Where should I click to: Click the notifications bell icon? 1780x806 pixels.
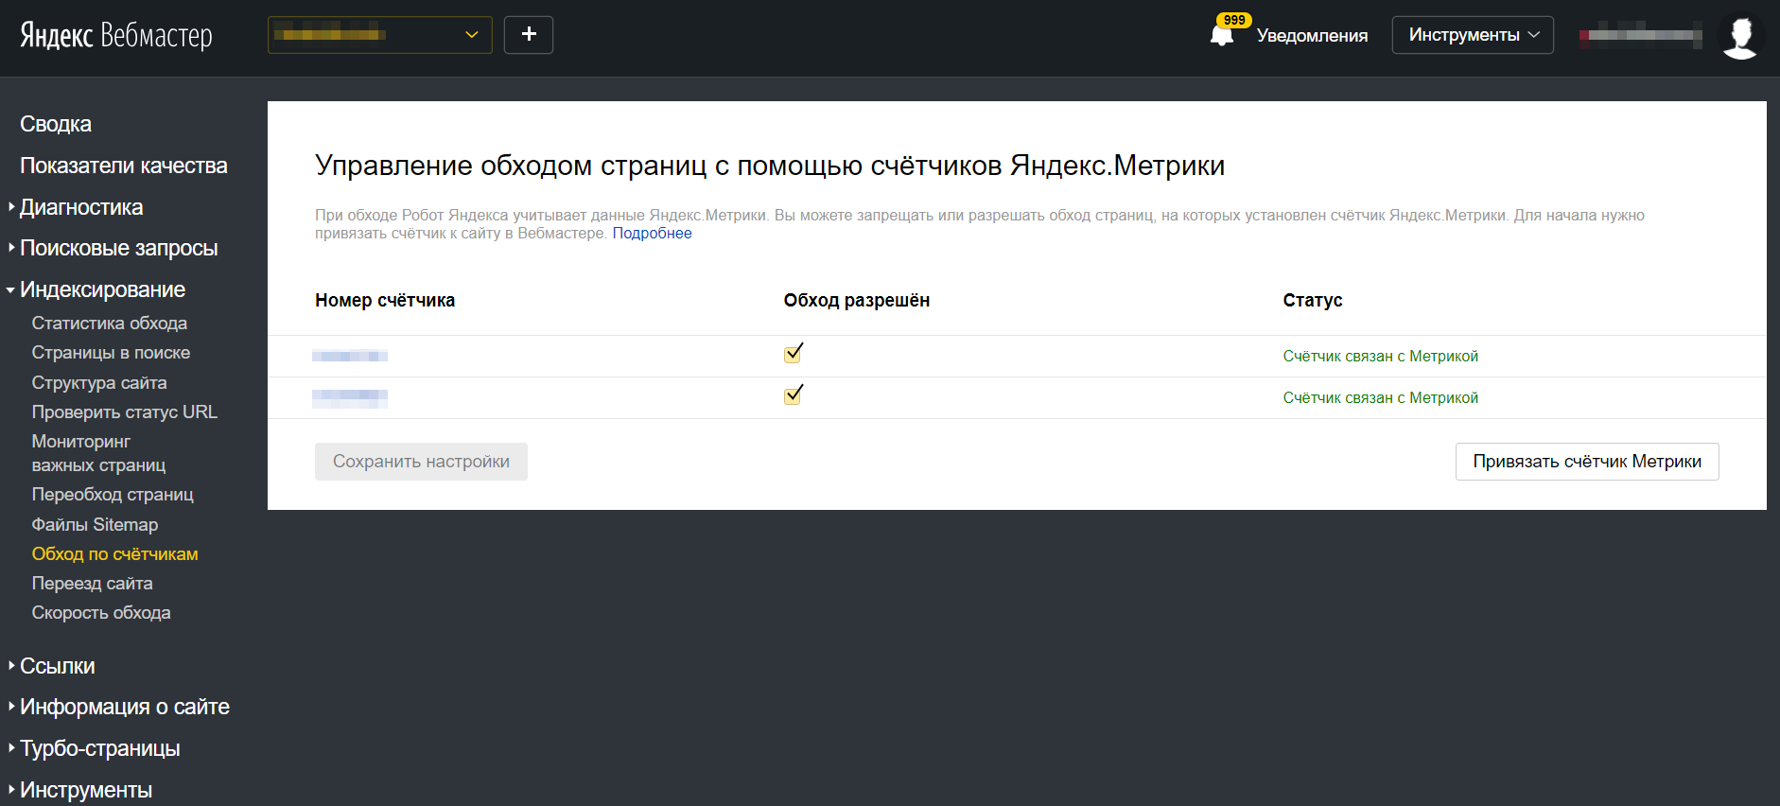coord(1221,36)
